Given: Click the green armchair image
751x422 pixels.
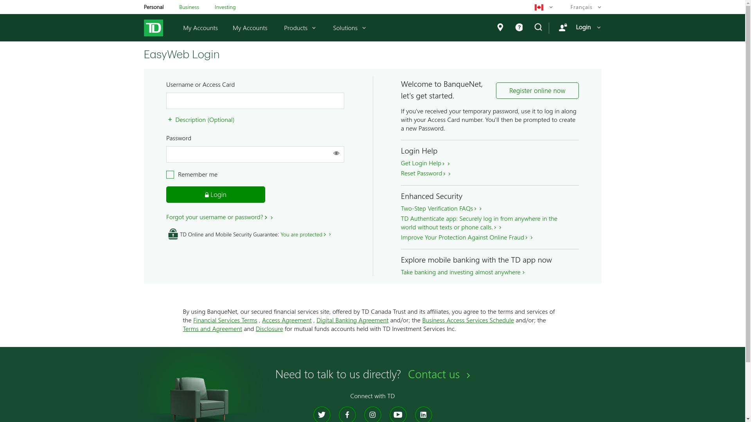Looking at the screenshot, I should [199, 399].
